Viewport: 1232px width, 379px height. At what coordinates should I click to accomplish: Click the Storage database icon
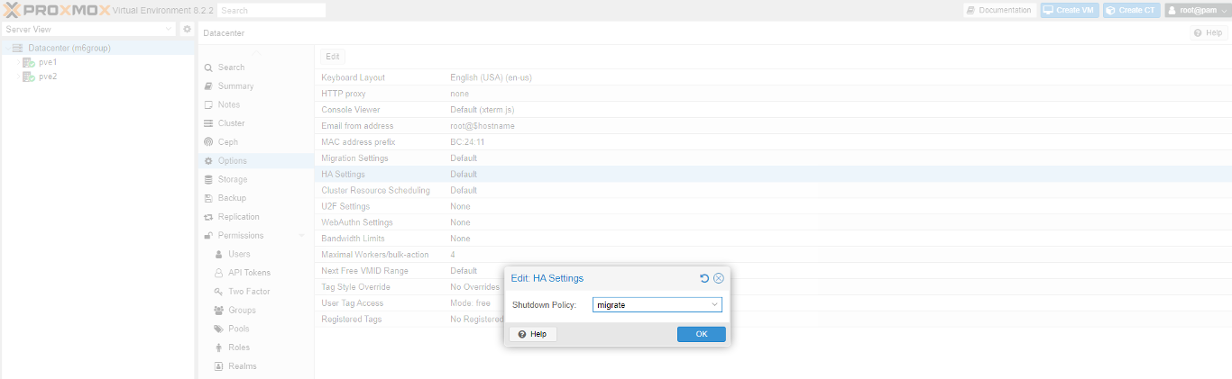point(208,179)
